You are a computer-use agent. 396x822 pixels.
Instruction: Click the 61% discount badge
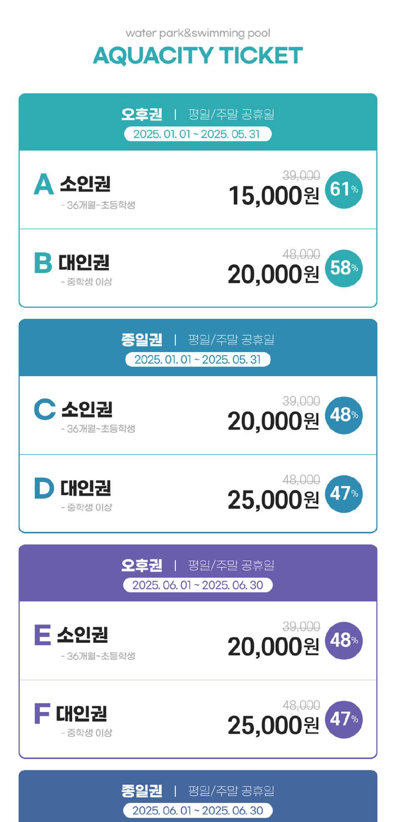pyautogui.click(x=343, y=190)
